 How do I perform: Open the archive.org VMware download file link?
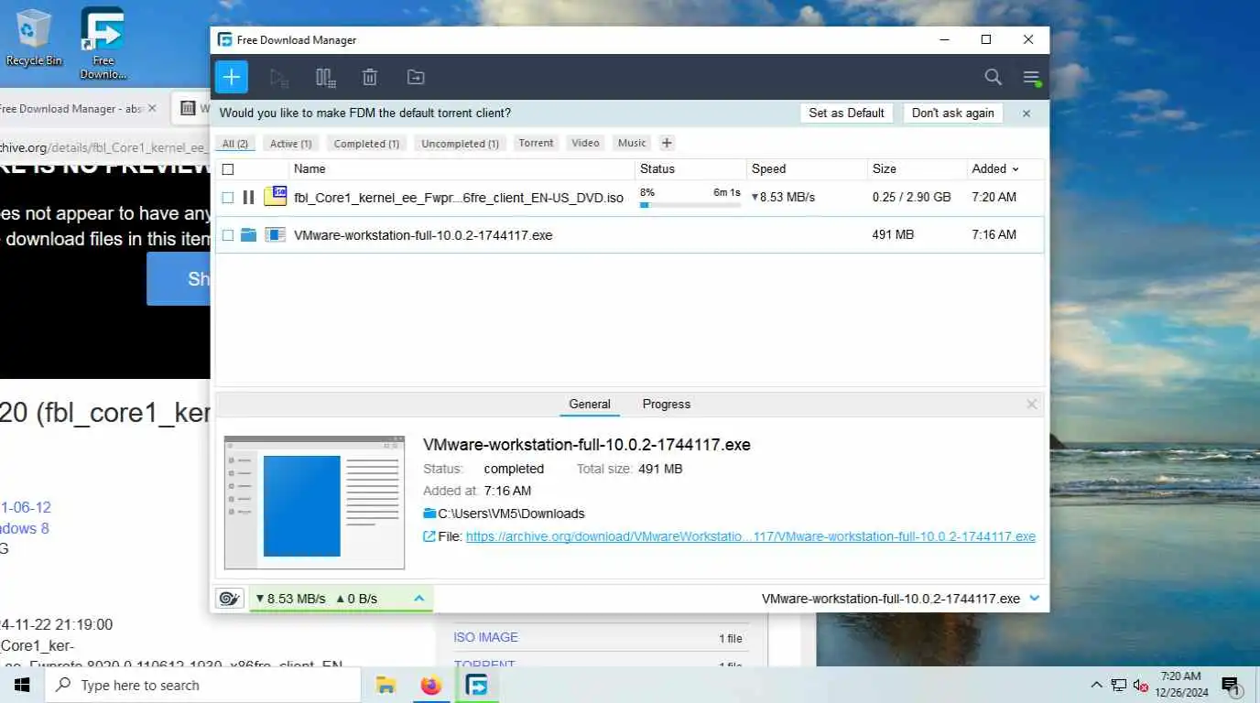(x=751, y=536)
